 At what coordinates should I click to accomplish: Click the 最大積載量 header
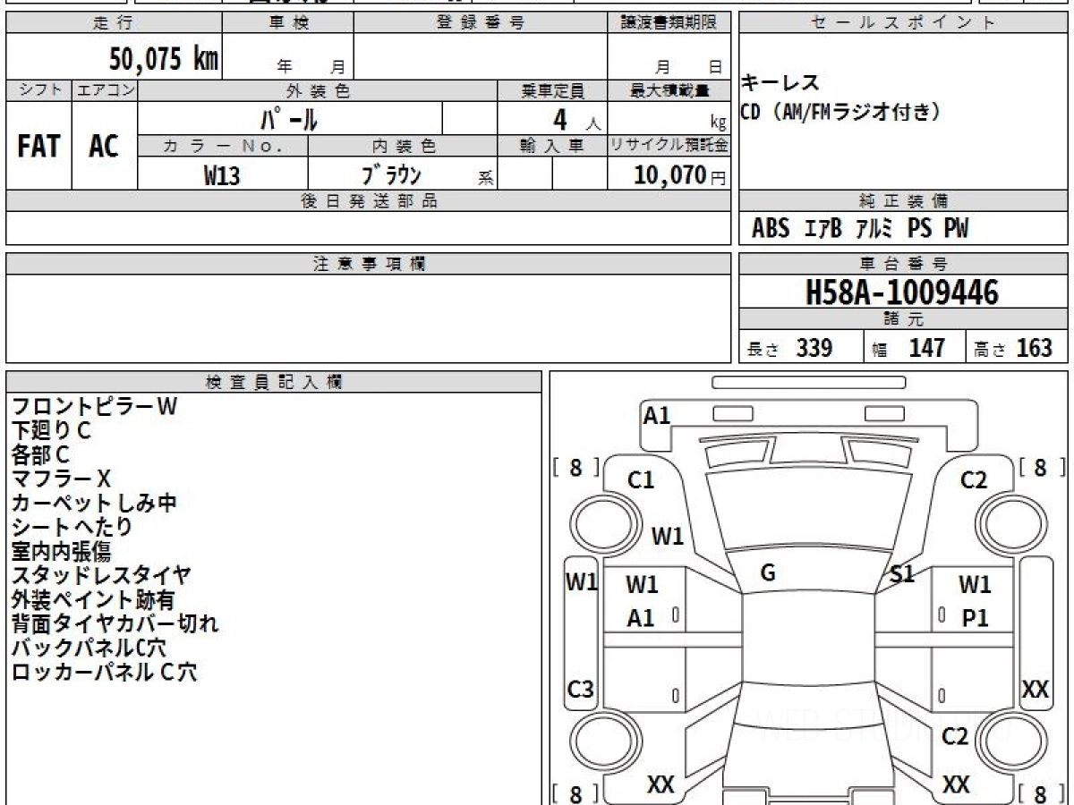click(x=669, y=90)
